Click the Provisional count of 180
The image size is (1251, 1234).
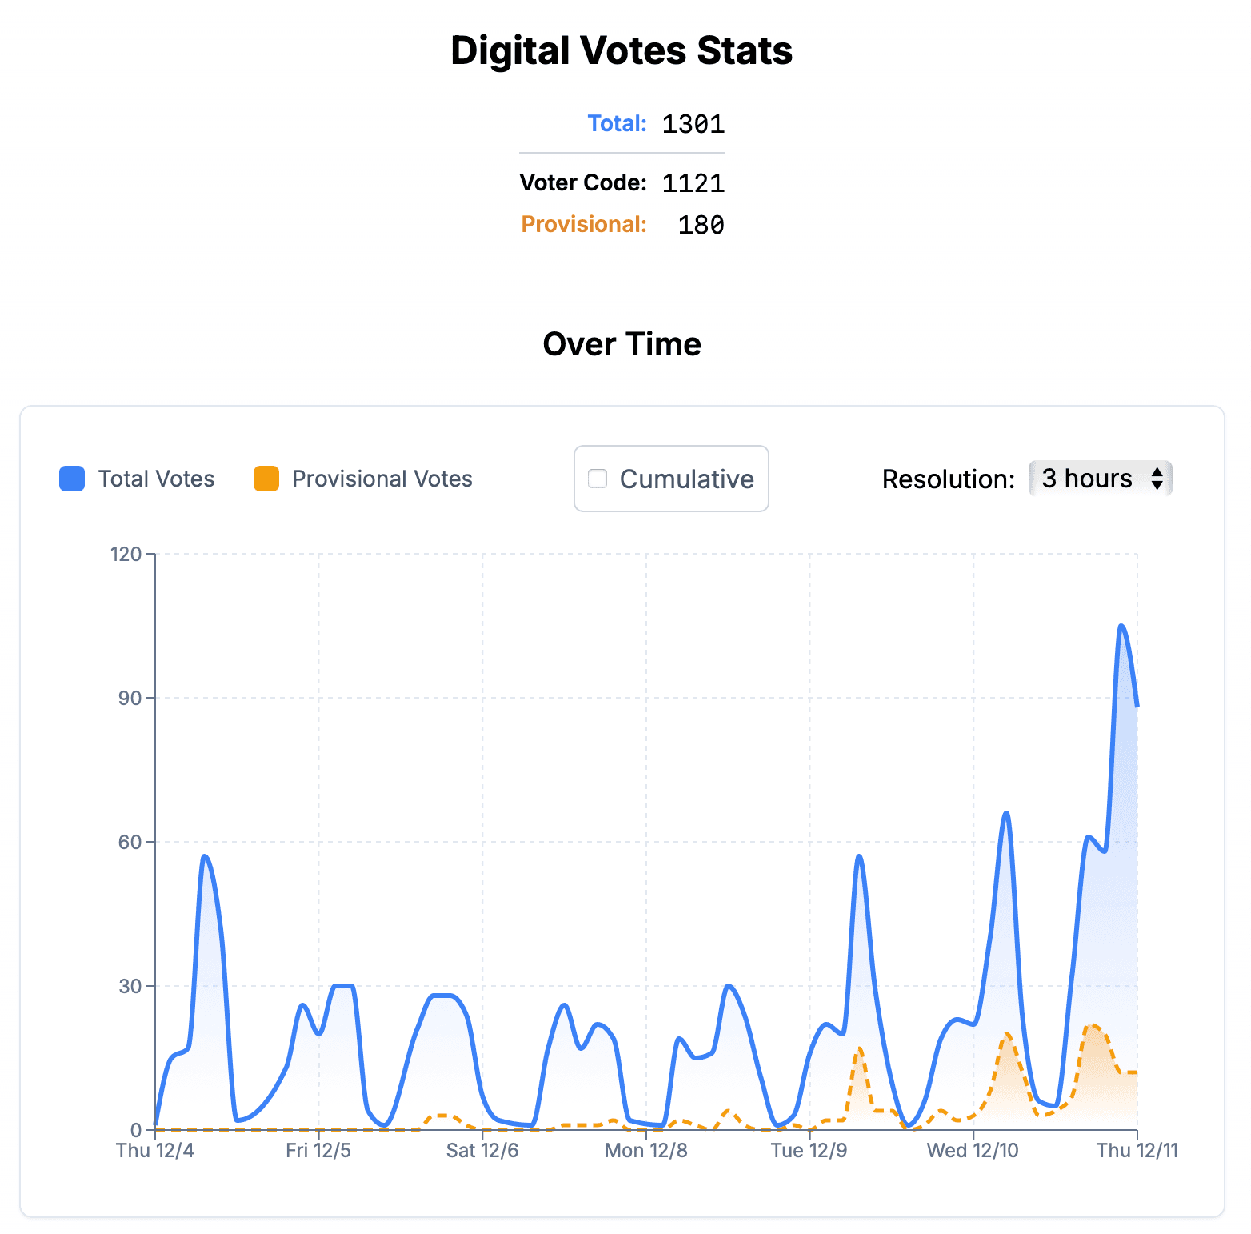coord(701,225)
